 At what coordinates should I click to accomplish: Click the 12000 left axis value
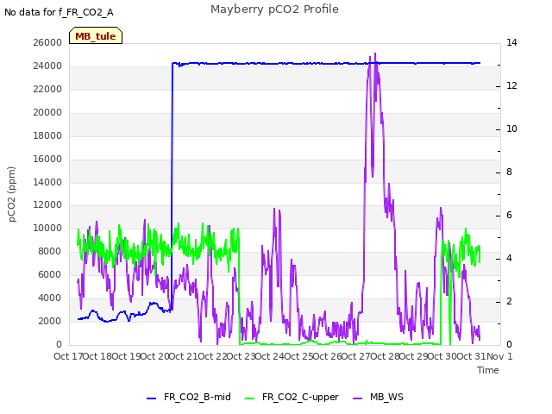pos(47,205)
